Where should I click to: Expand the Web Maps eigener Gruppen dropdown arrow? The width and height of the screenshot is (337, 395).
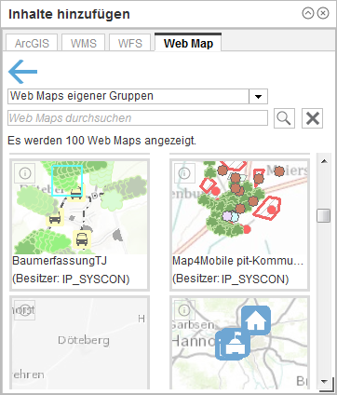click(258, 97)
